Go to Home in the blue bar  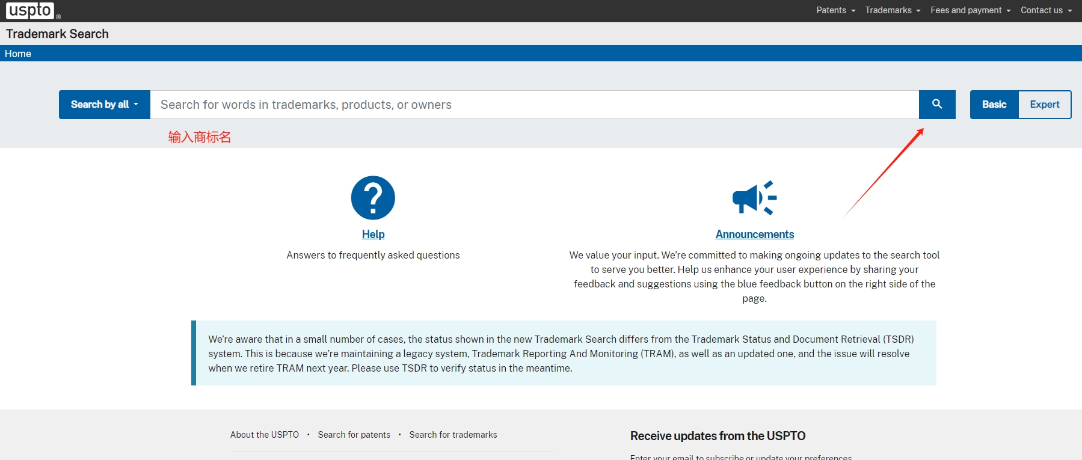point(18,54)
